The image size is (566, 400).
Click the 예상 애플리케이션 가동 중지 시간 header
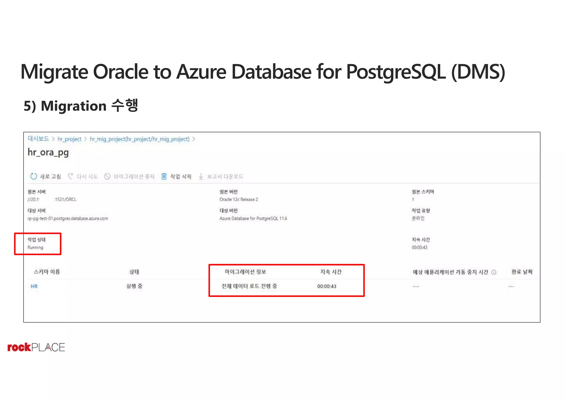[x=451, y=272]
